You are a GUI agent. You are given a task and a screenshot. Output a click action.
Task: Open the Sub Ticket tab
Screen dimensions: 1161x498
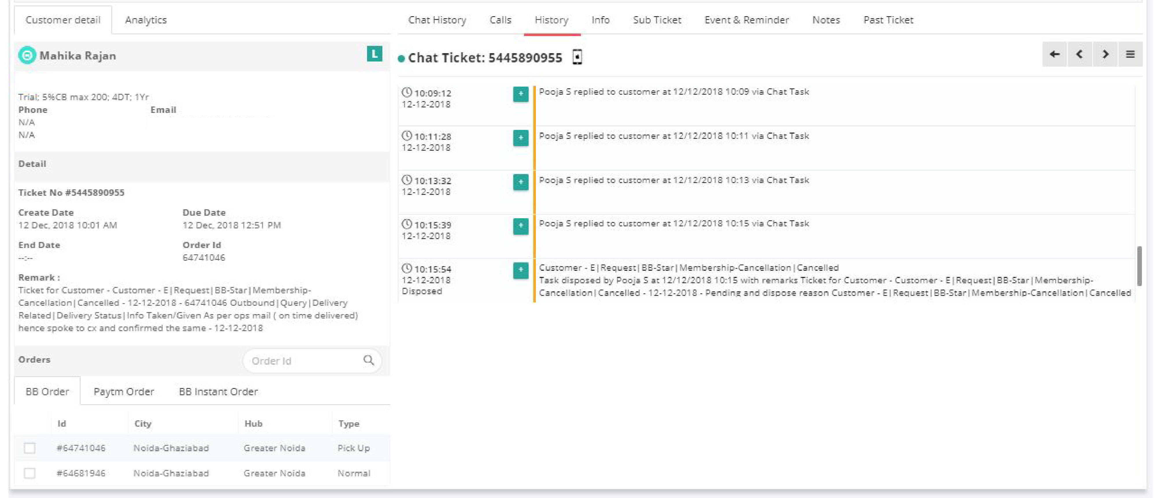[x=657, y=20]
